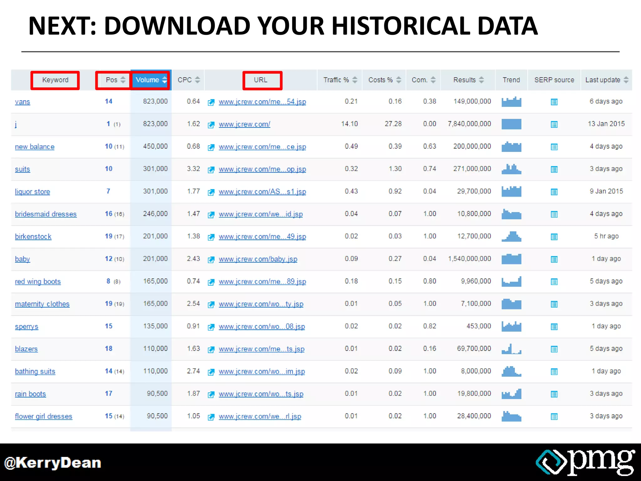Click external link icon in new balance row

(x=211, y=147)
